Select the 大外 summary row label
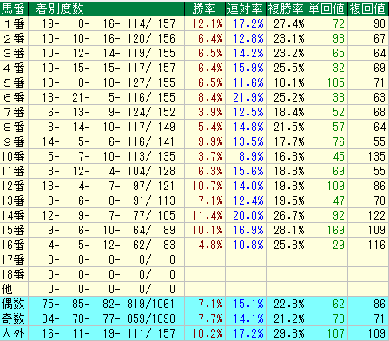 (13, 333)
